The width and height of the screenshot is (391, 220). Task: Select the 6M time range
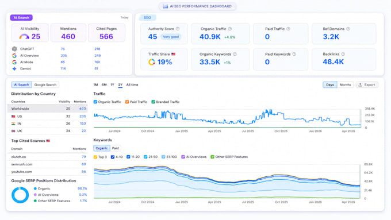(104, 84)
